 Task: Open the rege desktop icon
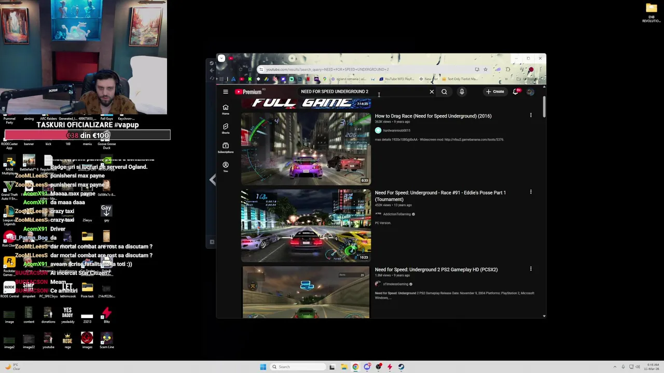click(x=67, y=340)
